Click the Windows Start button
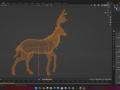The height and width of the screenshot is (90, 120). [x=36, y=88]
